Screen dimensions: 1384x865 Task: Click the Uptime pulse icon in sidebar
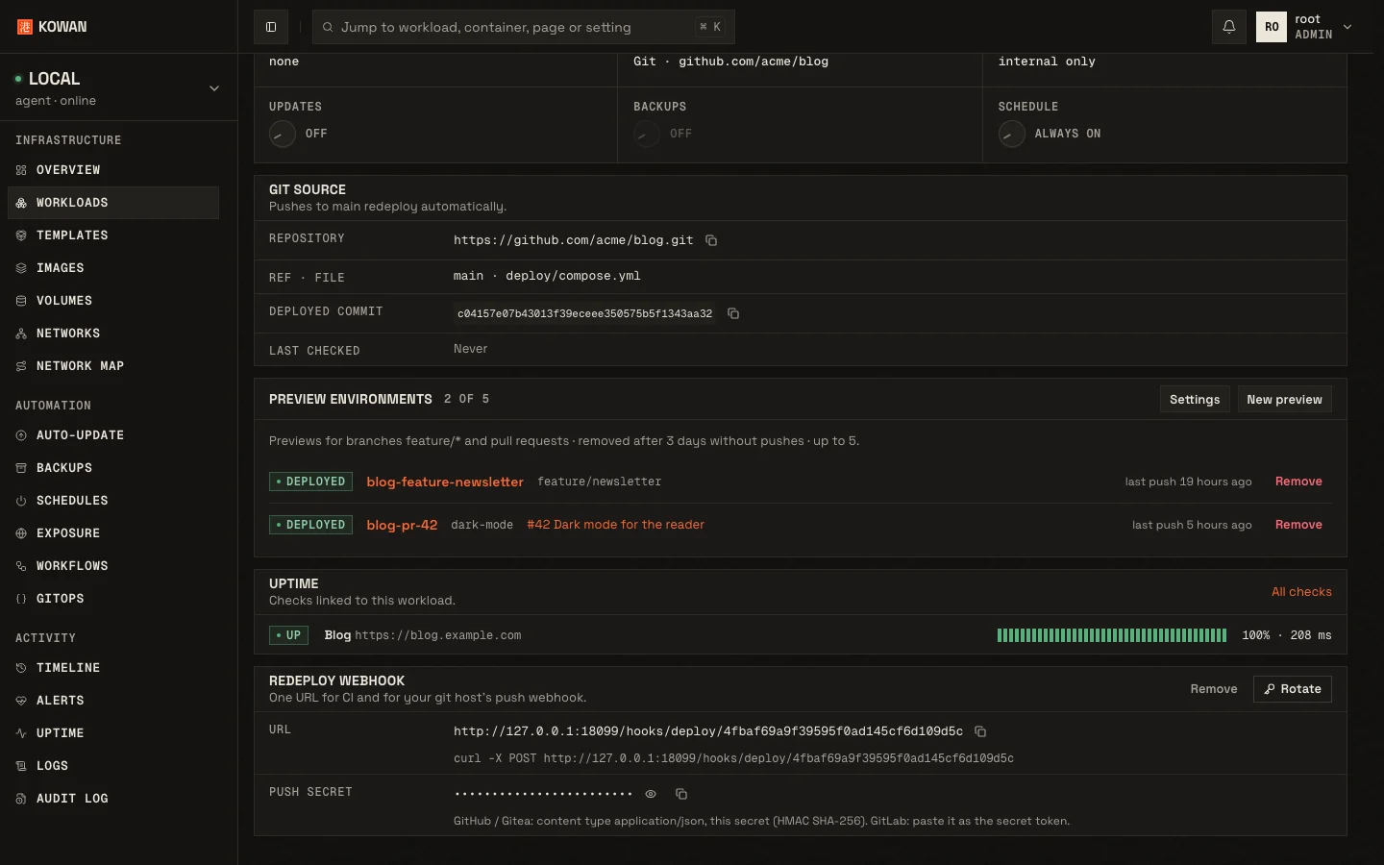(21, 733)
